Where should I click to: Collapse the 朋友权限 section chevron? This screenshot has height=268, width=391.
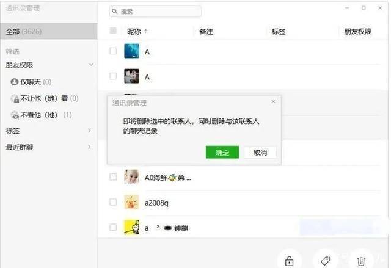(91, 65)
